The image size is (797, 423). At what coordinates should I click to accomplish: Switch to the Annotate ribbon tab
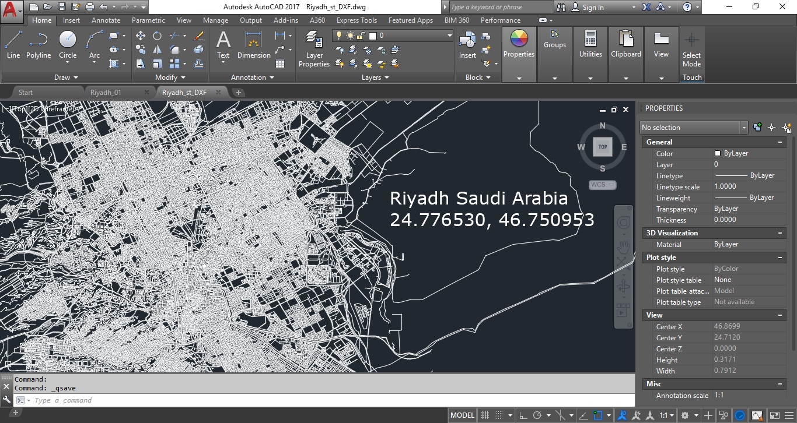point(106,20)
